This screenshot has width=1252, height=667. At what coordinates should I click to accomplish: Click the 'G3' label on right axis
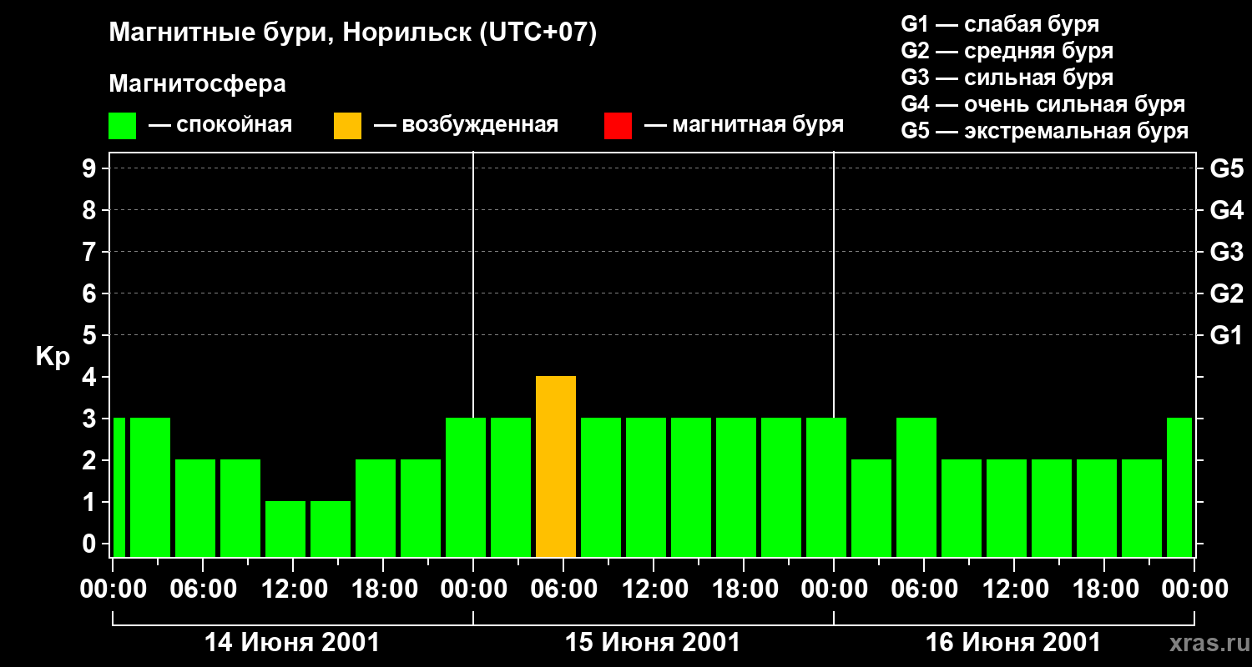coord(1226,253)
